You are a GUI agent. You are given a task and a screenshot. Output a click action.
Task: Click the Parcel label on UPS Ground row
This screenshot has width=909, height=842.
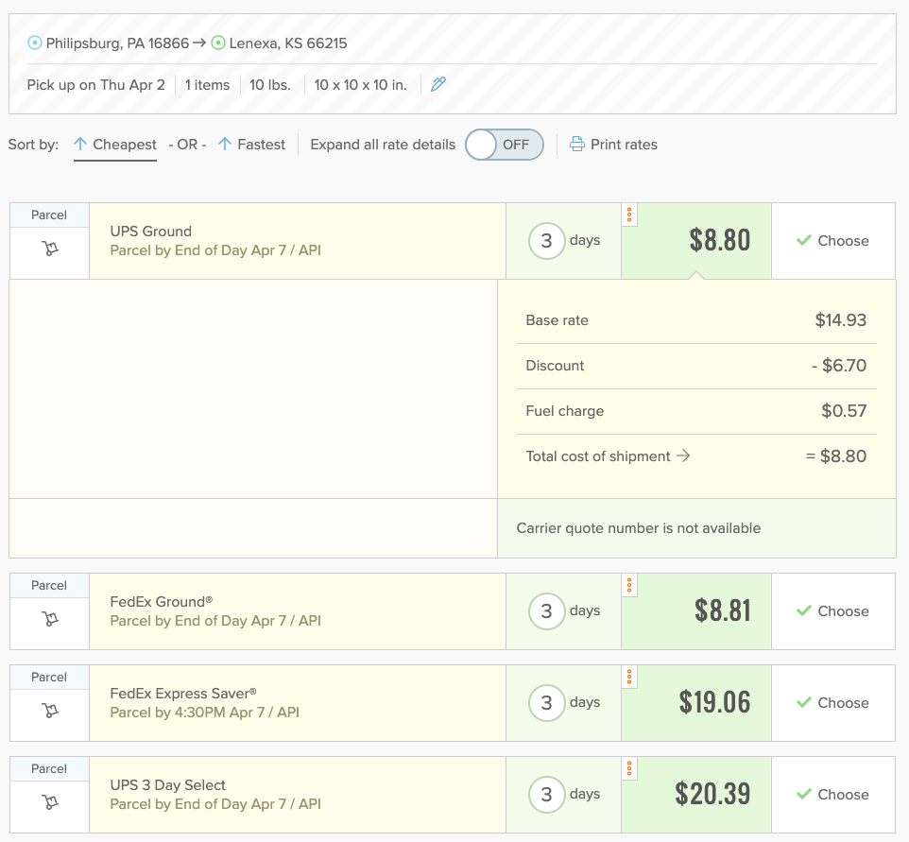pyautogui.click(x=49, y=215)
